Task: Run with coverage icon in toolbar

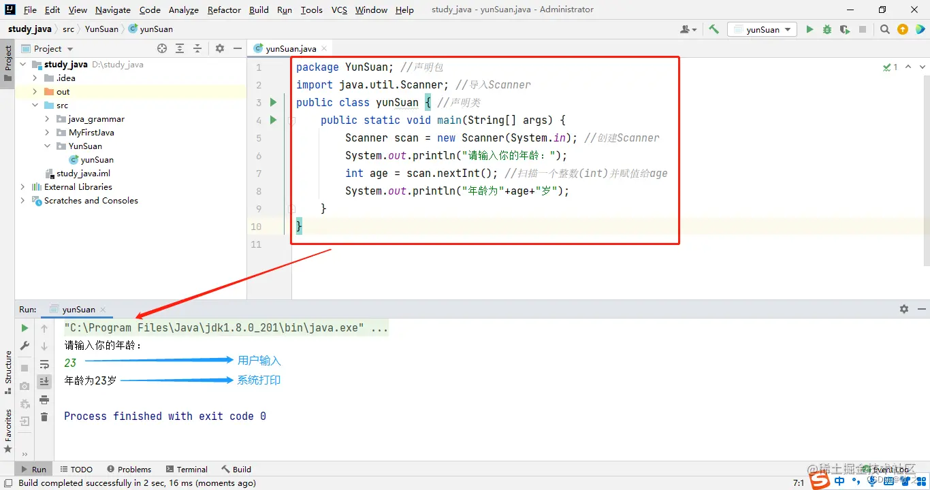Action: pos(845,29)
